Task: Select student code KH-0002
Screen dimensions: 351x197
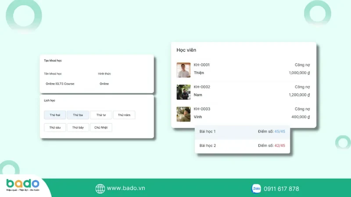Action: (202, 87)
